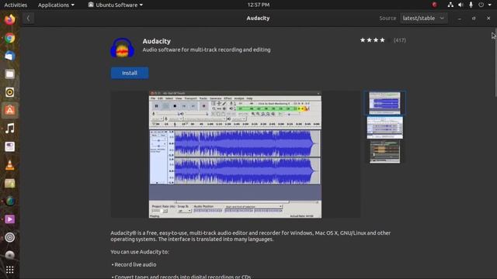
Task: Click the 'You can use Audacity to:' line
Action: (x=140, y=252)
